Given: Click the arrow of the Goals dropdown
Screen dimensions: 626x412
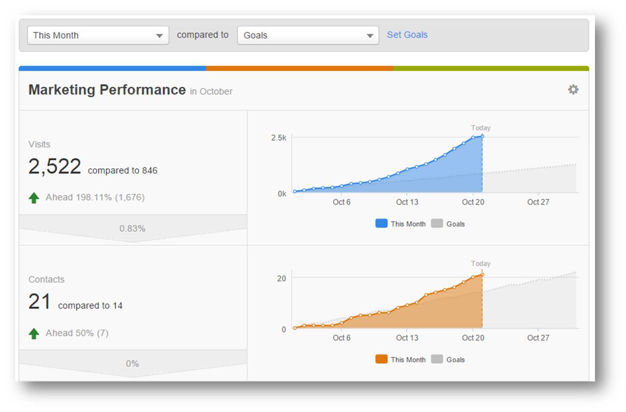Looking at the screenshot, I should 370,36.
